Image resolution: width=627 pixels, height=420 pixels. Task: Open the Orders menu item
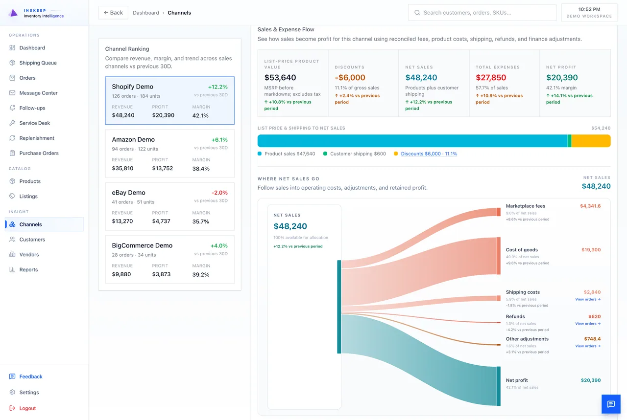44,78
